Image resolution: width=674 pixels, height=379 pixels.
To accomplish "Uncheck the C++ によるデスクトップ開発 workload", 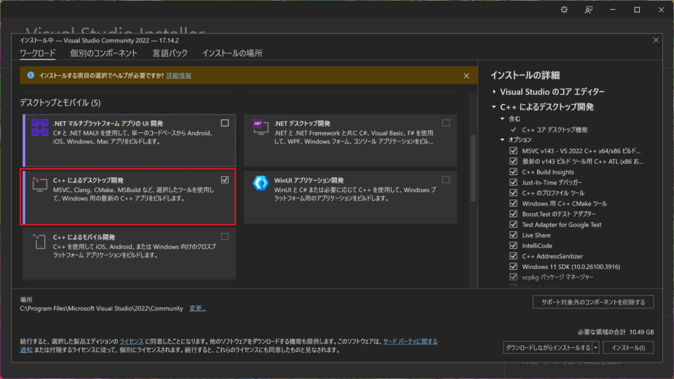I will [225, 180].
